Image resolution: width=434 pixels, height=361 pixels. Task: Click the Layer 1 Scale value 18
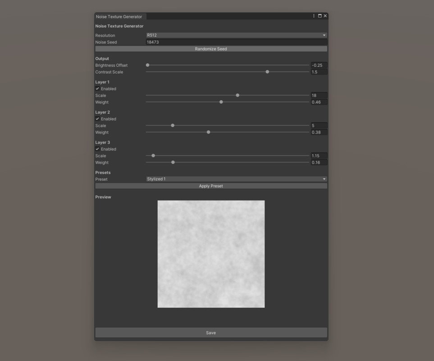tap(319, 95)
